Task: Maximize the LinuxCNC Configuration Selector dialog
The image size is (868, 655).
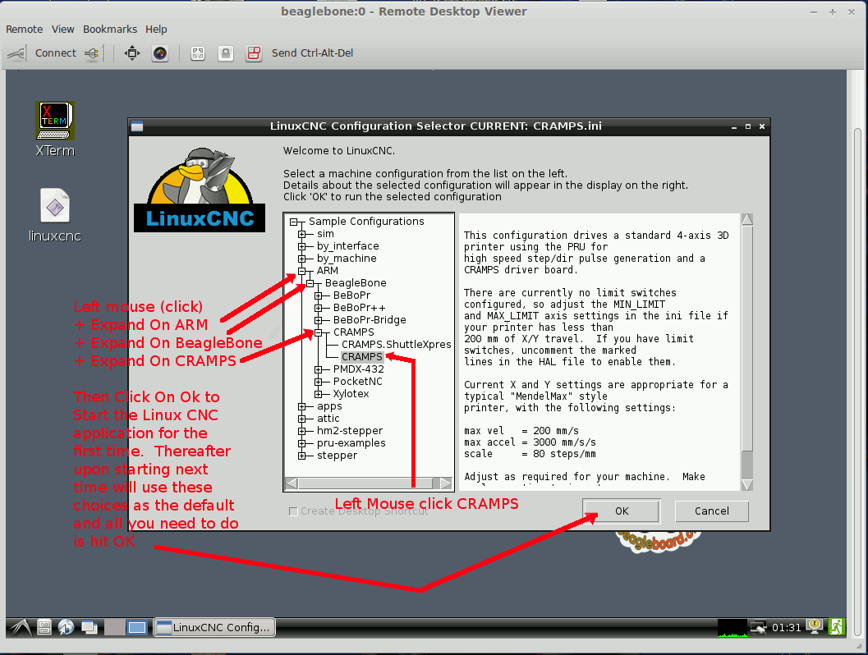Action: [748, 126]
